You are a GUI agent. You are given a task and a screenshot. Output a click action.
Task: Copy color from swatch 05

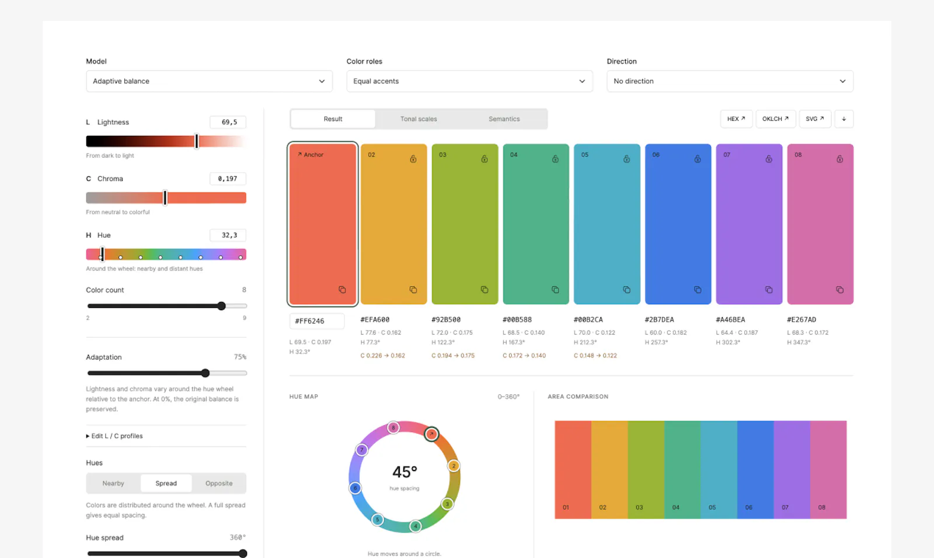[x=626, y=290]
